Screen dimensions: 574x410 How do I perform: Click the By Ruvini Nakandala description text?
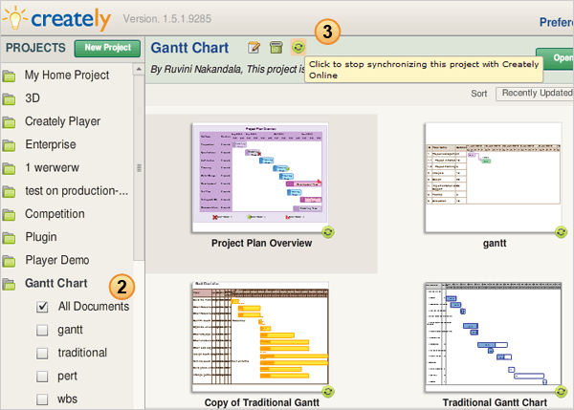(x=228, y=69)
